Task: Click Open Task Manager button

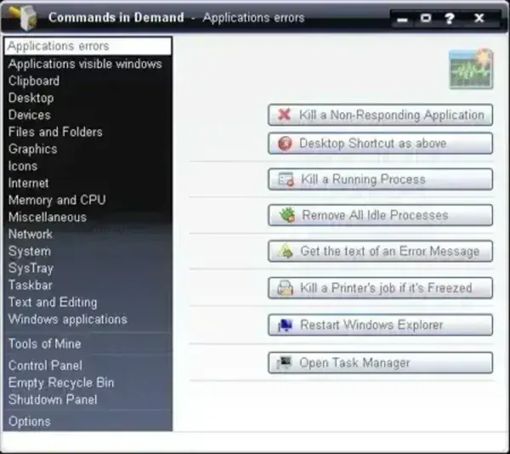Action: point(380,363)
